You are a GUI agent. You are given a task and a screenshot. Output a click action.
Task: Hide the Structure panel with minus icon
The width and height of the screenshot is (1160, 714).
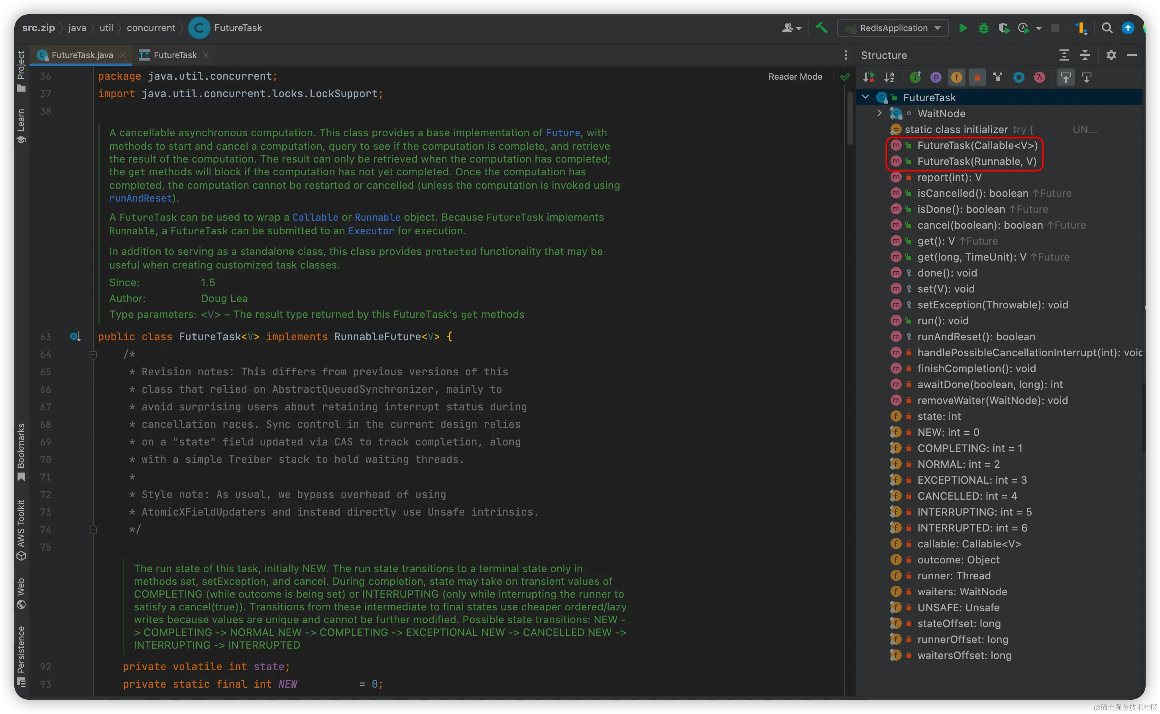[1132, 55]
